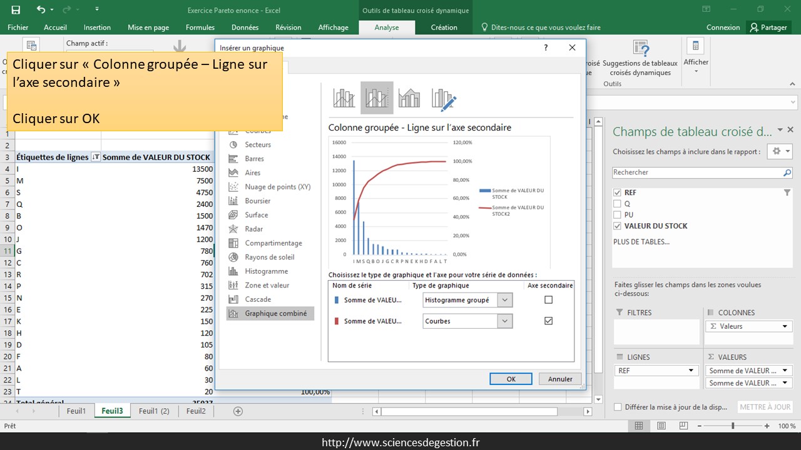Uncheck secondary axis for Courbes series
The image size is (801, 450).
549,321
